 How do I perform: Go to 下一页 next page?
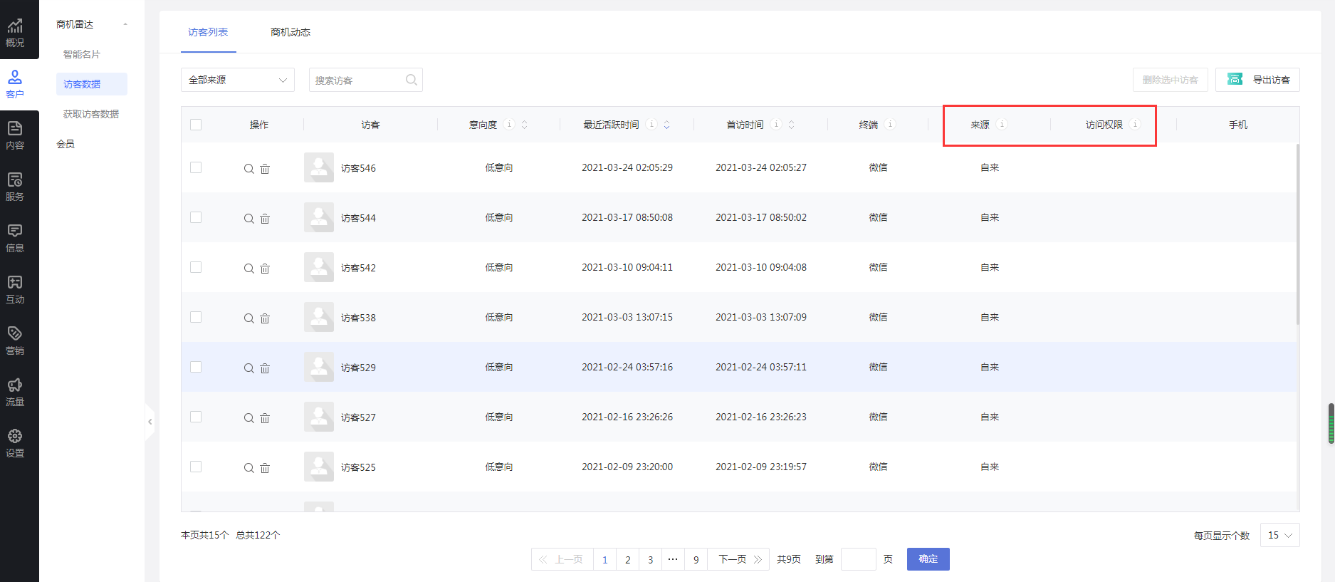coord(740,559)
